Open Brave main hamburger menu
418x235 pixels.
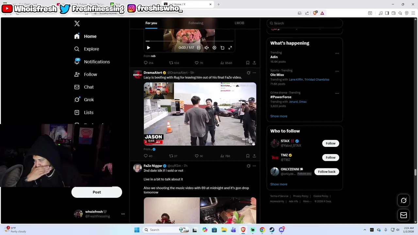coord(413,13)
